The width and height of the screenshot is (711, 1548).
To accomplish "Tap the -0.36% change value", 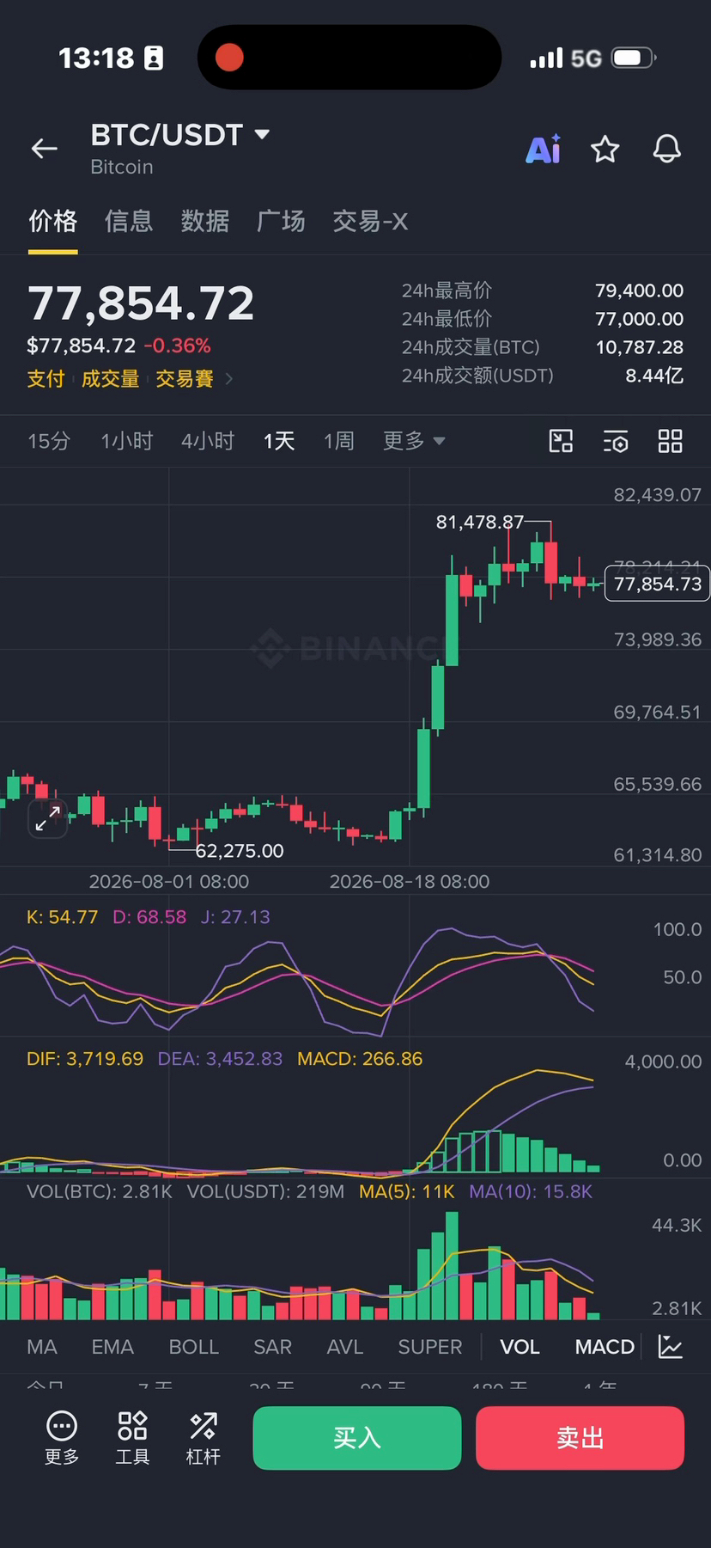I will click(x=177, y=346).
